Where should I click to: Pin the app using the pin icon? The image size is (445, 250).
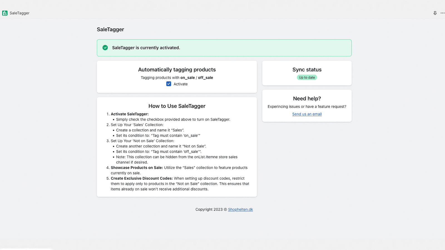click(x=435, y=13)
